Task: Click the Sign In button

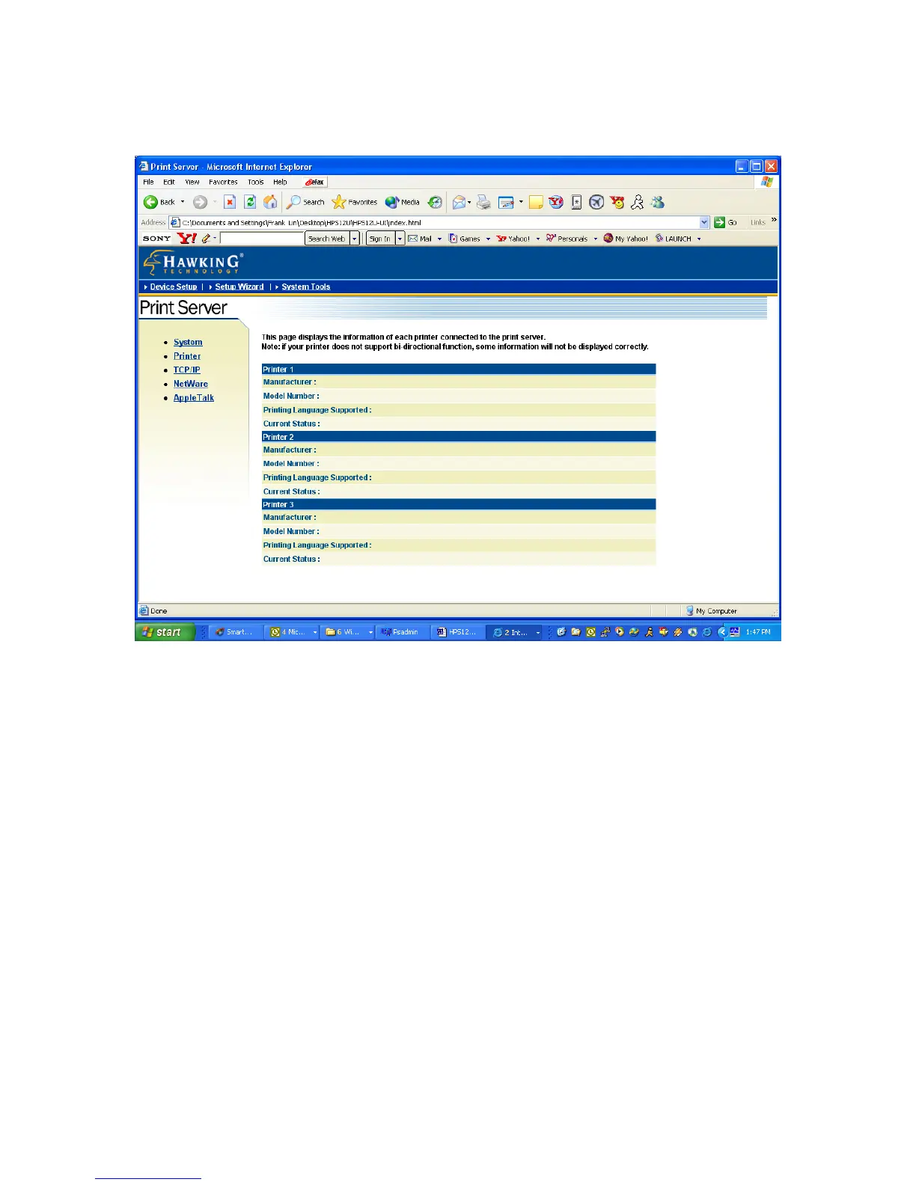Action: point(380,239)
